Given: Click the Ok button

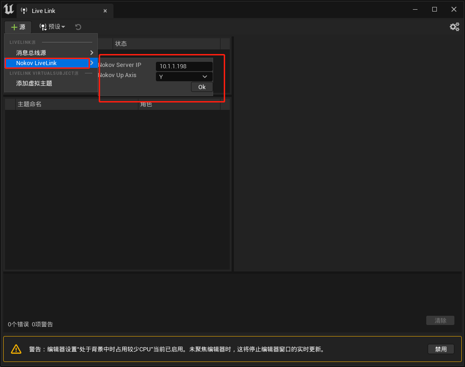Looking at the screenshot, I should tap(202, 87).
